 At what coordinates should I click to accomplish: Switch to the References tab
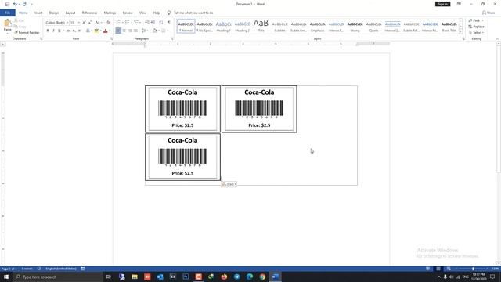pos(89,13)
